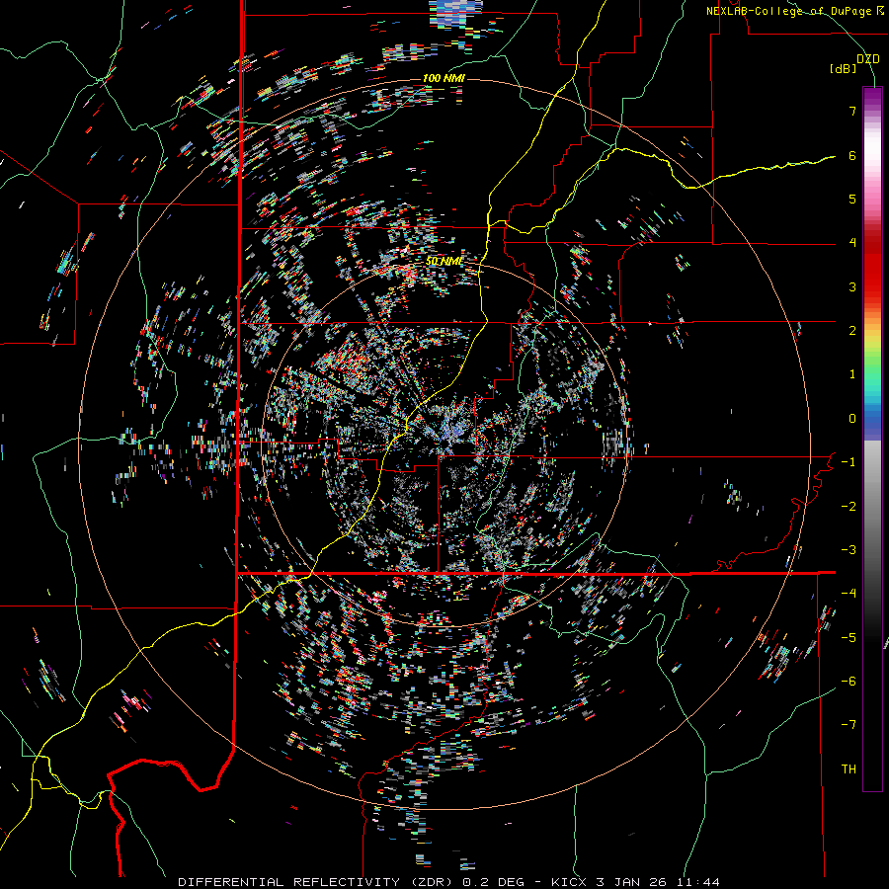The height and width of the screenshot is (889, 889).
Task: Click the 6 value on the color scale
Action: click(852, 155)
